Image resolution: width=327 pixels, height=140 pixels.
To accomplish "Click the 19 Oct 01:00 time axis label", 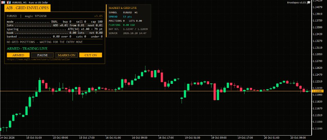I will pos(192,138).
